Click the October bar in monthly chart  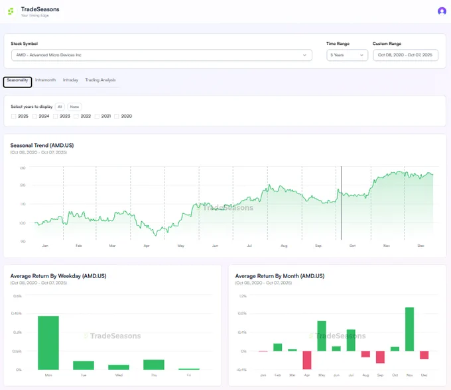pyautogui.click(x=395, y=349)
